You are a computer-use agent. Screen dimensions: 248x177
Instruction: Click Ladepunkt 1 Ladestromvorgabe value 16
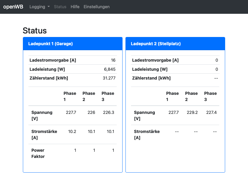coord(113,60)
